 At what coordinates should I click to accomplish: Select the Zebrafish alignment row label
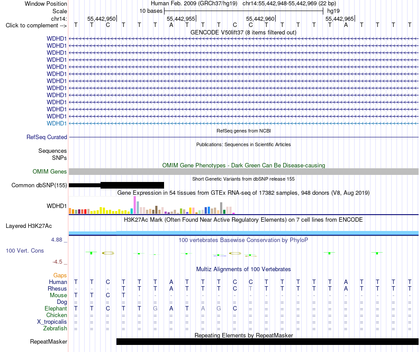pyautogui.click(x=55, y=329)
